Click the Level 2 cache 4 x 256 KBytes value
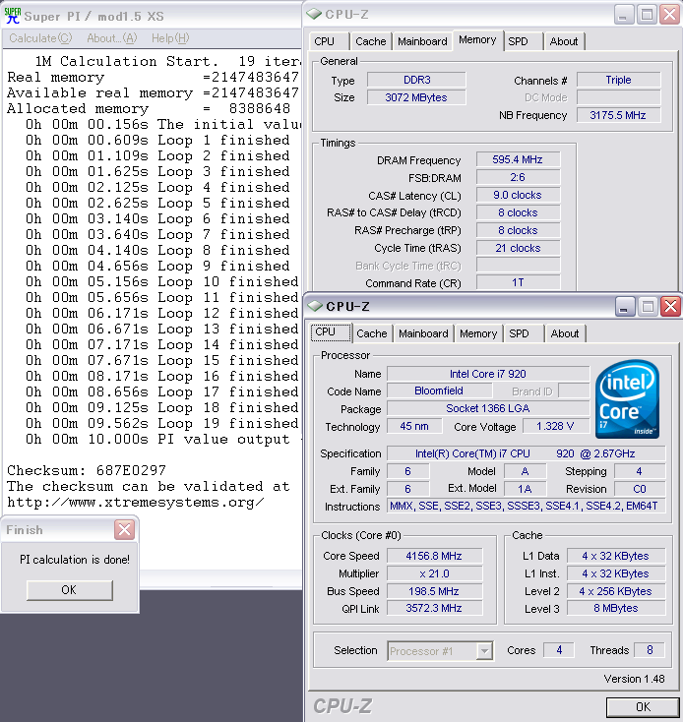 (x=616, y=591)
